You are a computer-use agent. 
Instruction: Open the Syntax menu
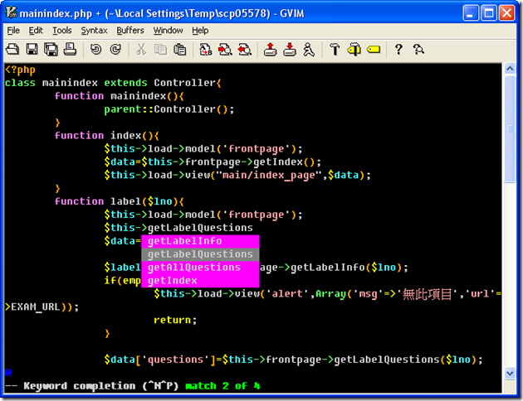94,31
